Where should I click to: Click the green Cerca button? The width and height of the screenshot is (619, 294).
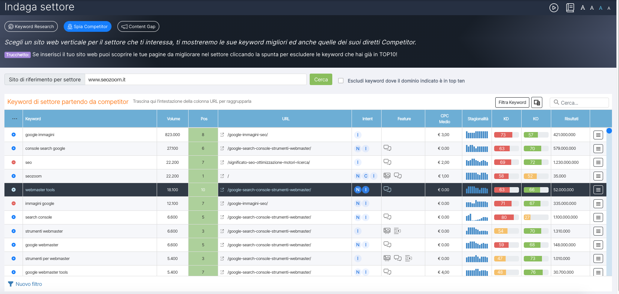pyautogui.click(x=321, y=80)
